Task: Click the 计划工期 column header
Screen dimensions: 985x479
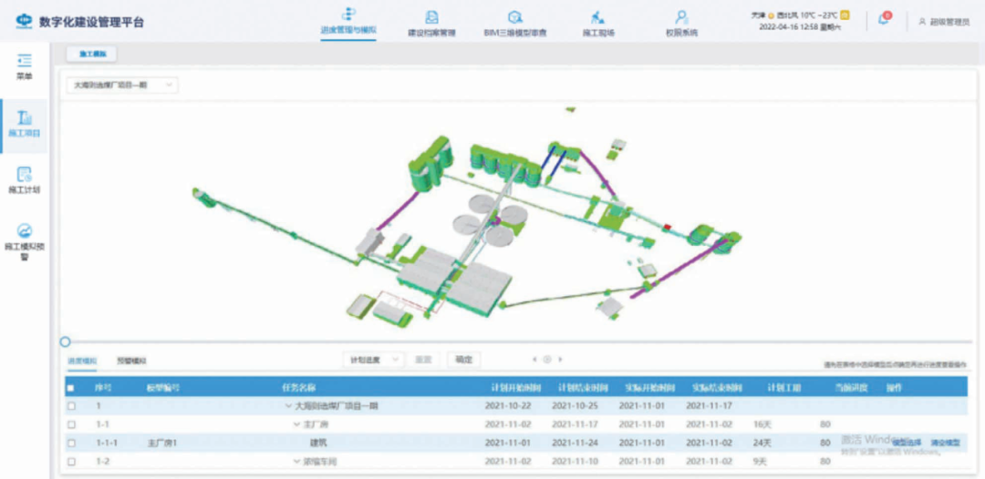Action: (784, 388)
